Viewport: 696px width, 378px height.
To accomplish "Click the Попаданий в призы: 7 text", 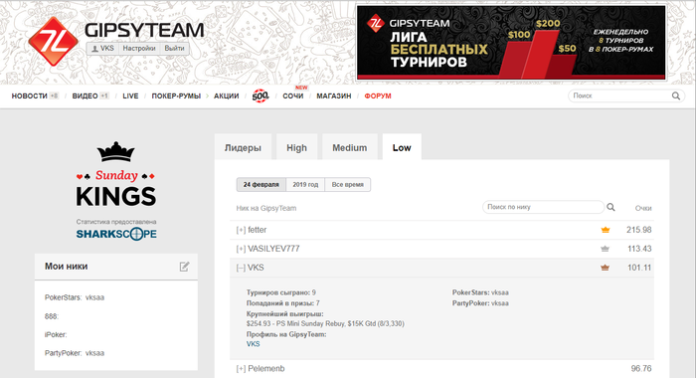I will (283, 303).
